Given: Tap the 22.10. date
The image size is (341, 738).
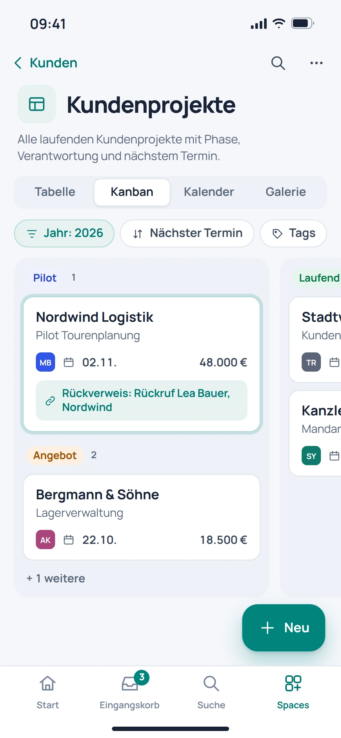Looking at the screenshot, I should pos(99,540).
